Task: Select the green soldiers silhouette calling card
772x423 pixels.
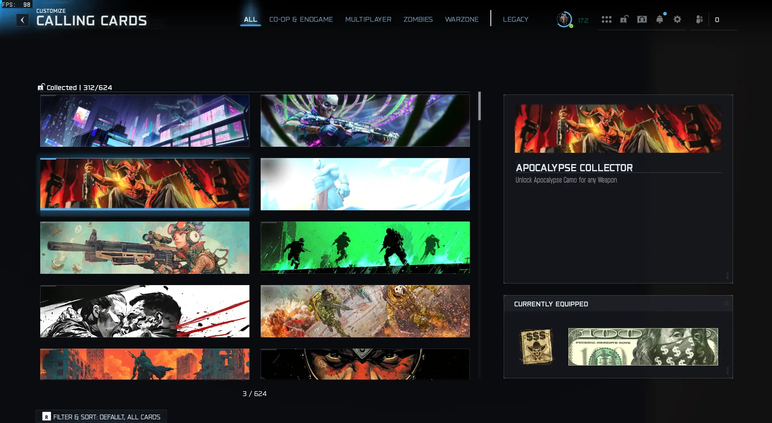Action: click(x=365, y=248)
